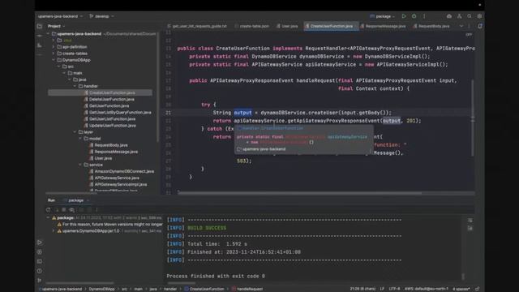Open the Problems icon on left strip
The width and height of the screenshot is (519, 292).
point(40,271)
